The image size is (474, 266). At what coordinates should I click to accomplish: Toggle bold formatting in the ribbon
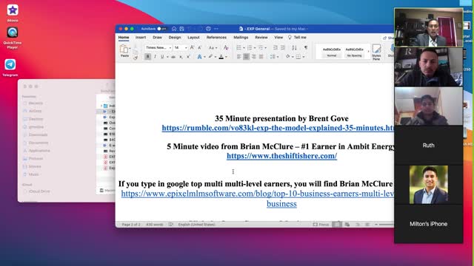point(147,57)
